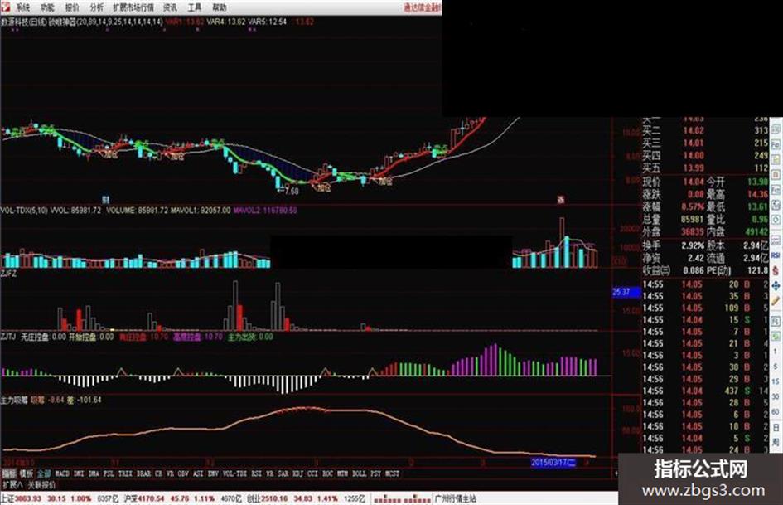
Task: Switch to the DMI indicator
Action: tap(79, 473)
